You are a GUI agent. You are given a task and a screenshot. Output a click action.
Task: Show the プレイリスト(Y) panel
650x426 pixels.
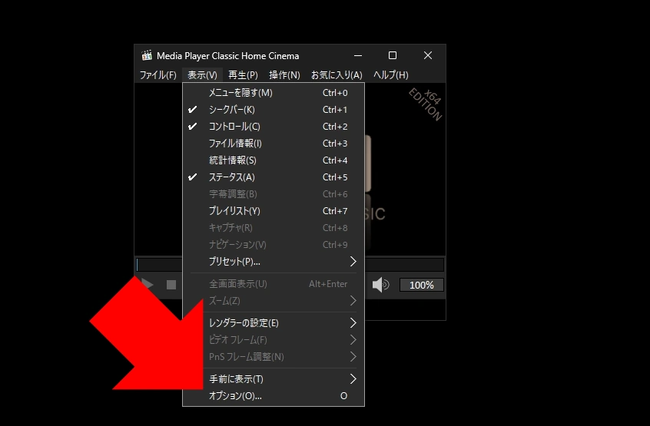(x=274, y=211)
